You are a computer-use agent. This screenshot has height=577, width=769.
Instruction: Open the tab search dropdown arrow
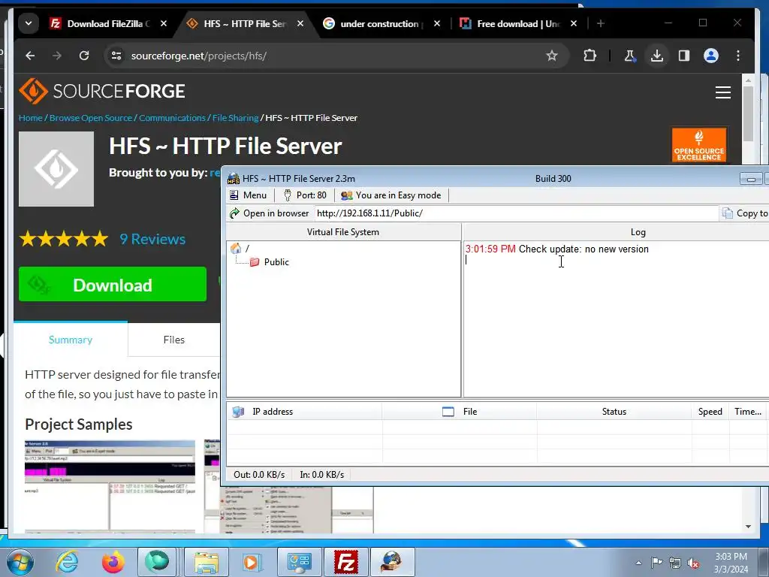[29, 23]
